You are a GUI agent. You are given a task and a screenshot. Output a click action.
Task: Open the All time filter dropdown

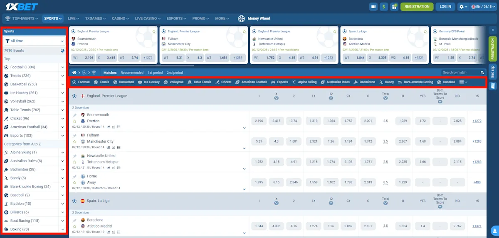(35, 41)
